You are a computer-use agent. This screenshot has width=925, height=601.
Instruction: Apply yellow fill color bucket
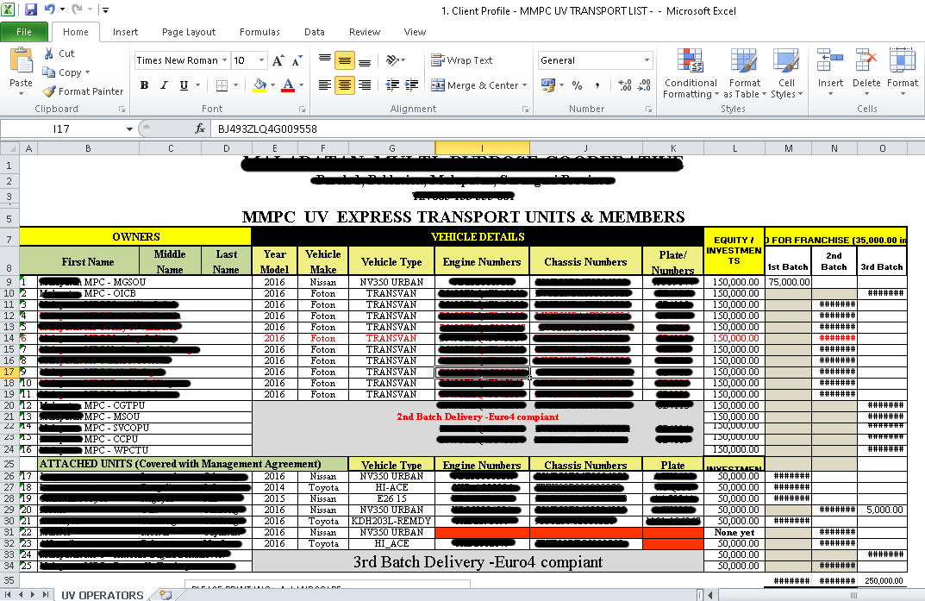259,85
